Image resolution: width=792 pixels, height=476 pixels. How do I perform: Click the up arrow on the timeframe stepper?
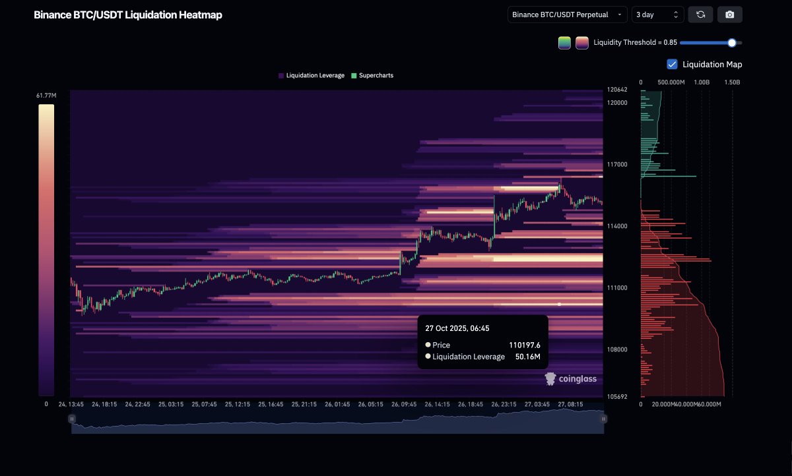676,12
